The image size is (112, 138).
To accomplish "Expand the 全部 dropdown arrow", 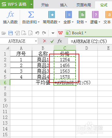I will tap(73, 22).
